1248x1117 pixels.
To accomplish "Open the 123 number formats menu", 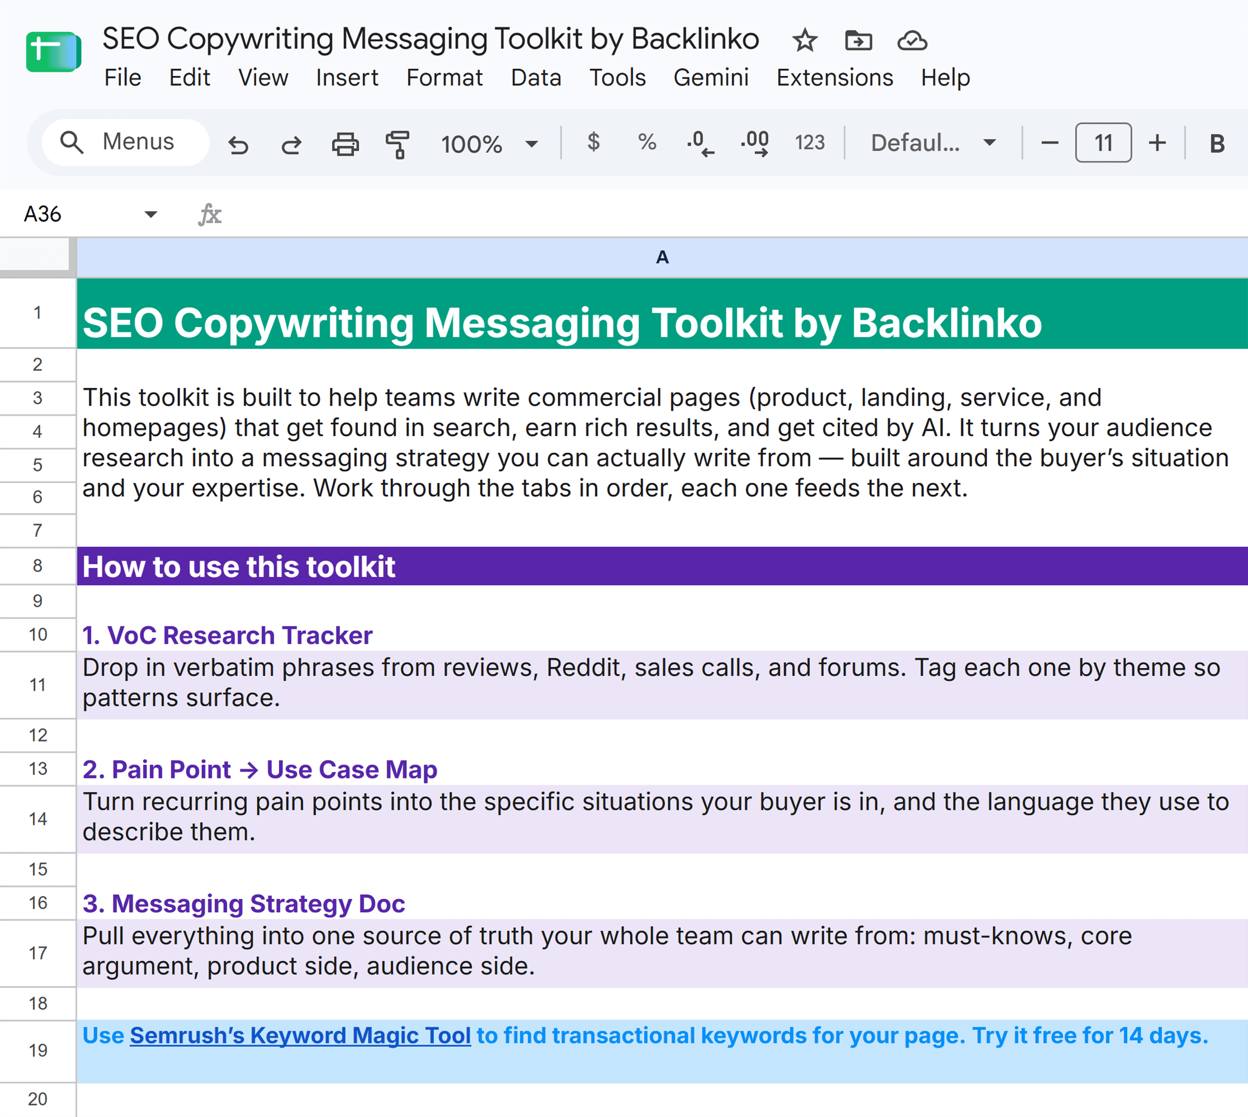I will point(810,142).
